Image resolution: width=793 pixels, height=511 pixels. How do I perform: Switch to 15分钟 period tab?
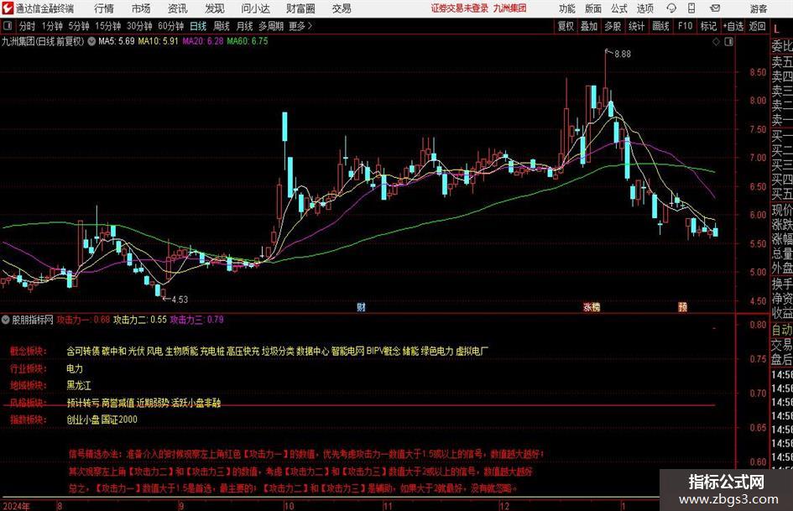(108, 26)
